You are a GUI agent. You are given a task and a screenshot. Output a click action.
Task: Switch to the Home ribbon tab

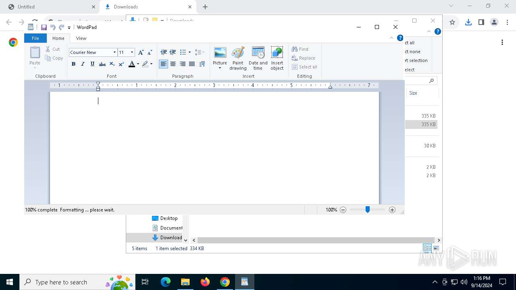(58, 38)
